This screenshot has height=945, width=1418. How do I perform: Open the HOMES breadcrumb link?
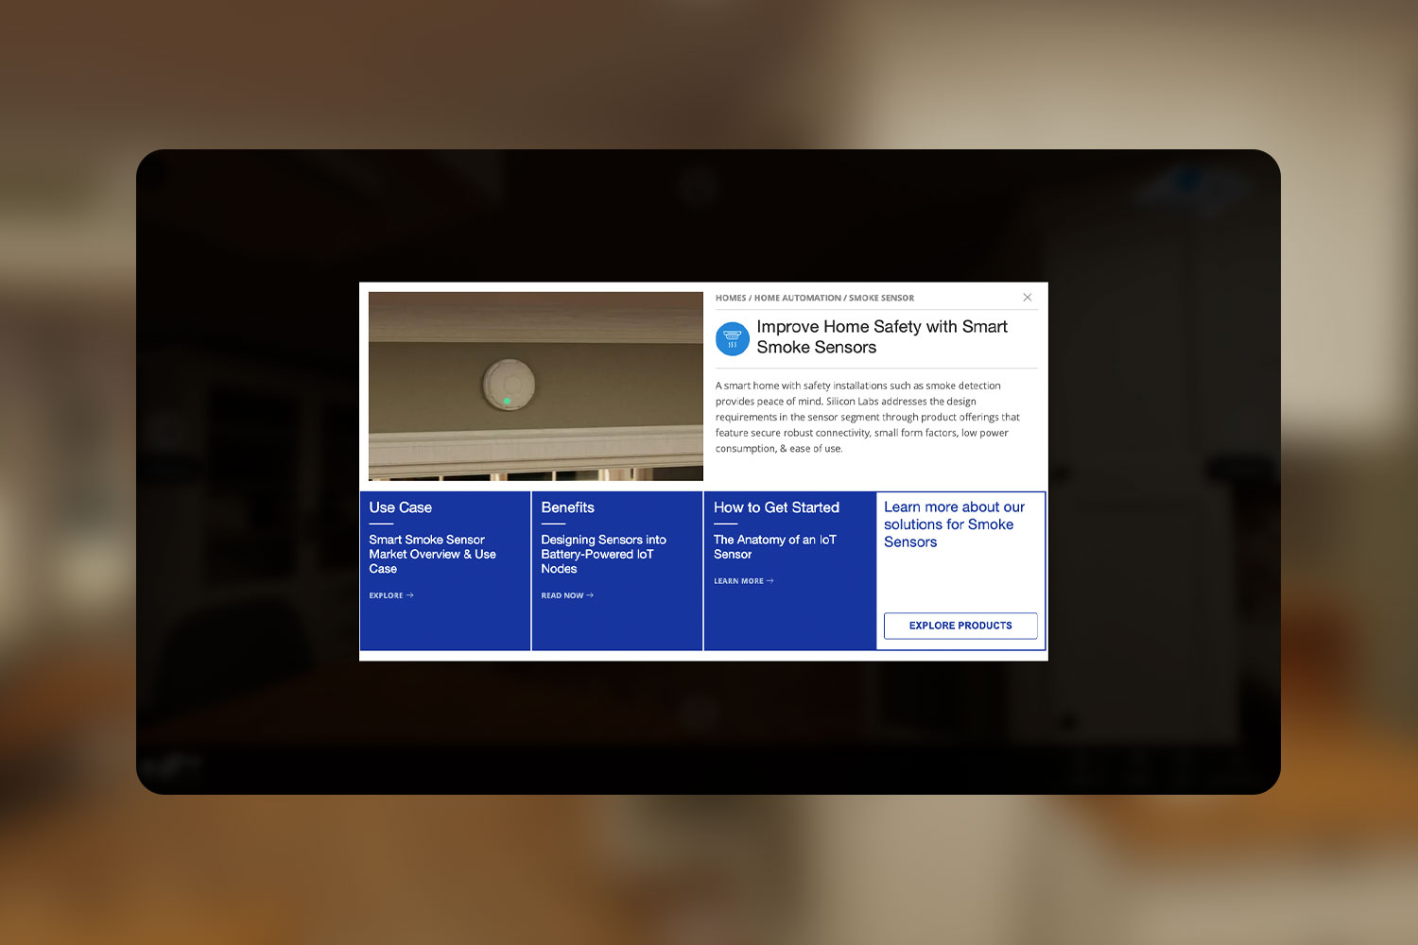[730, 298]
